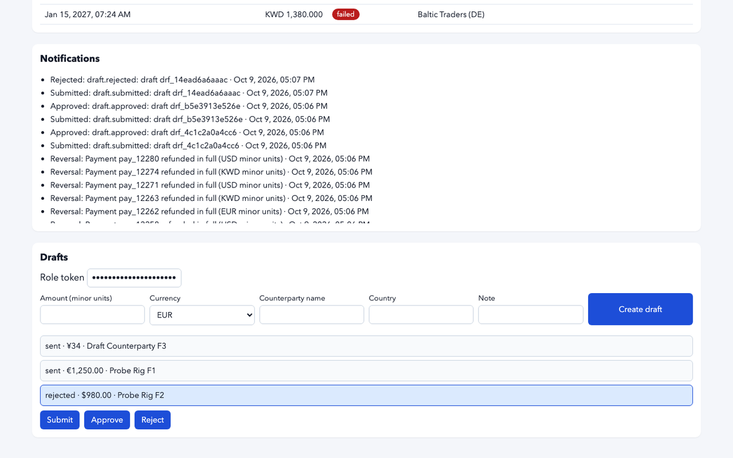Click the 'KWD 1,380.000' amount cell
The width and height of the screenshot is (733, 458).
(294, 14)
